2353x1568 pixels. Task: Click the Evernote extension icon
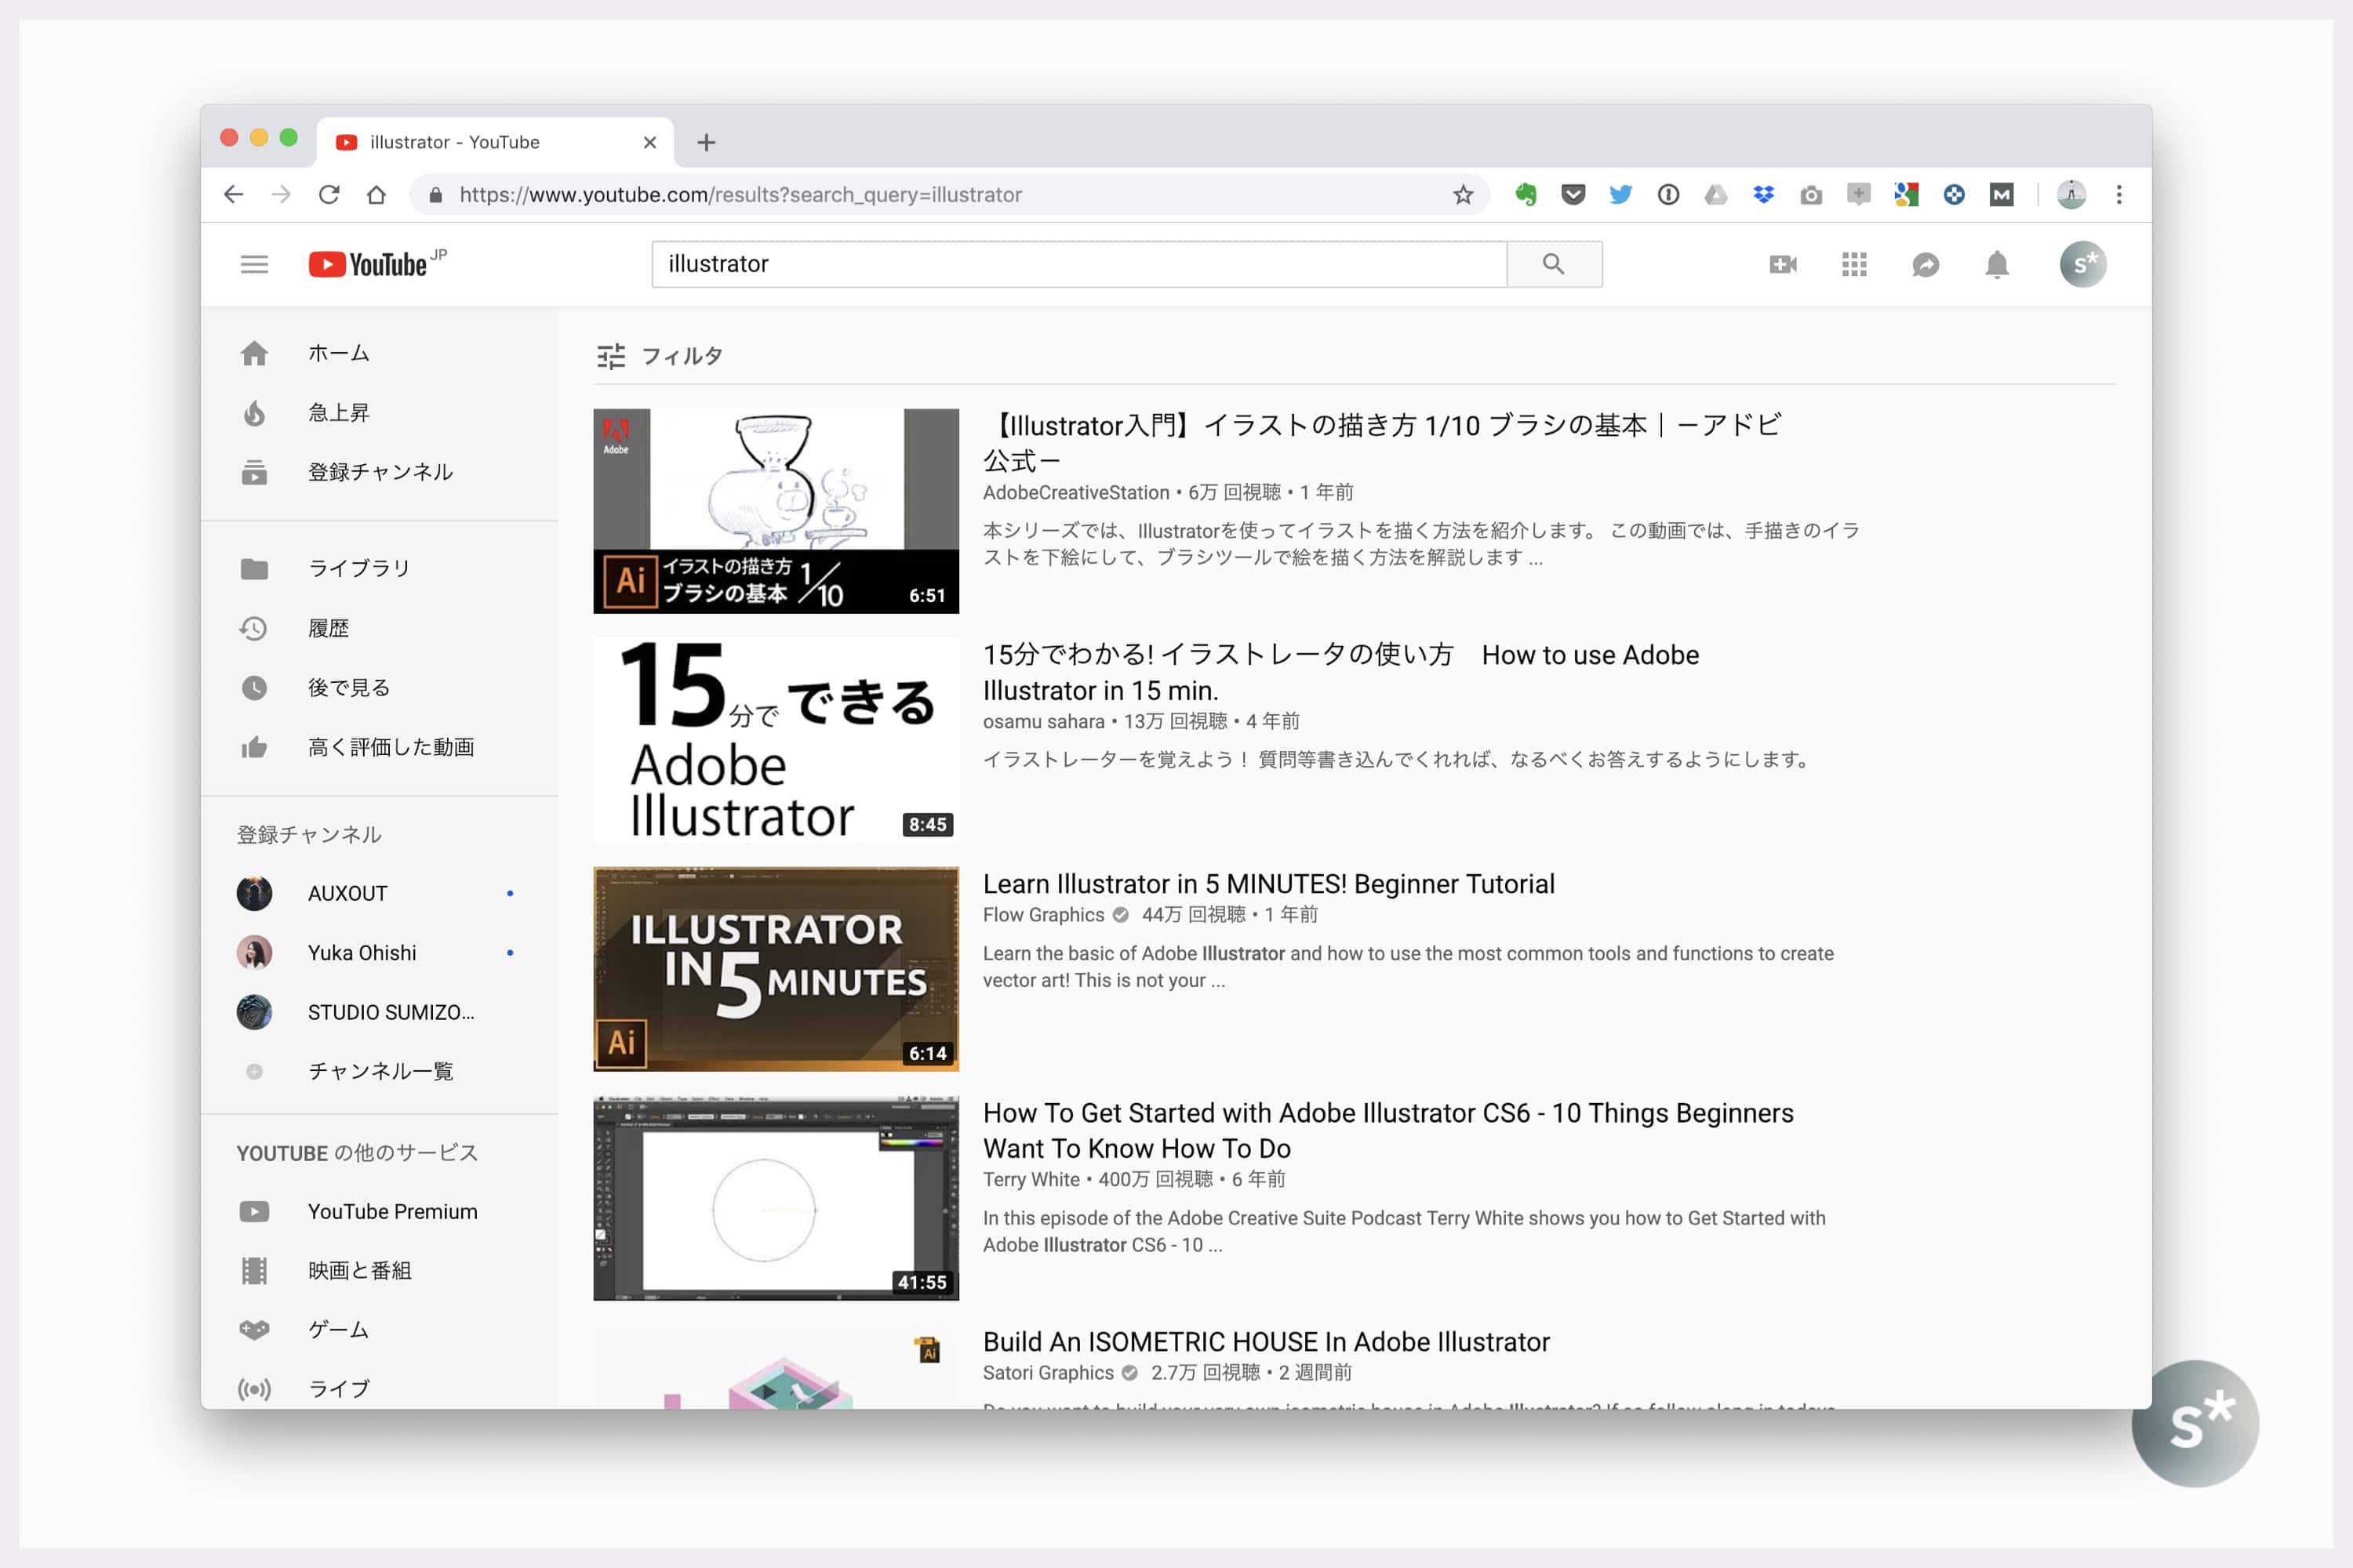click(x=1526, y=195)
